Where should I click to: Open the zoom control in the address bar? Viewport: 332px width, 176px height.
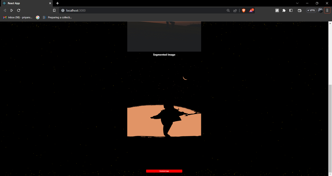pos(228,10)
